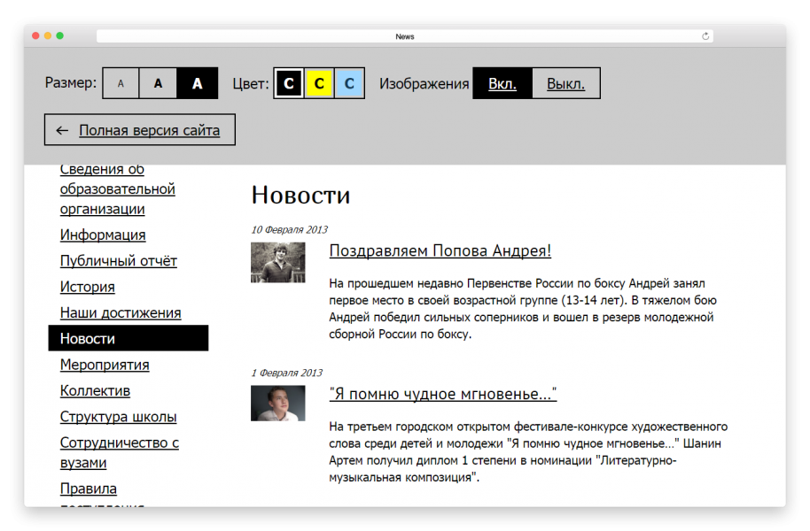The height and width of the screenshot is (531, 810).
Task: Select the largest font size A
Action: click(198, 84)
